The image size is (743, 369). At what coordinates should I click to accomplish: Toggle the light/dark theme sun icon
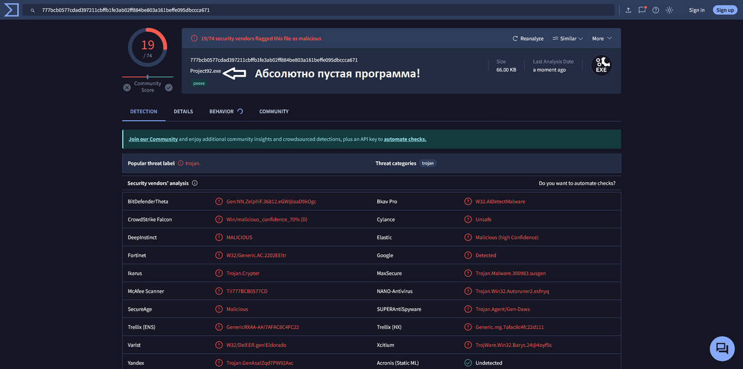pyautogui.click(x=669, y=10)
